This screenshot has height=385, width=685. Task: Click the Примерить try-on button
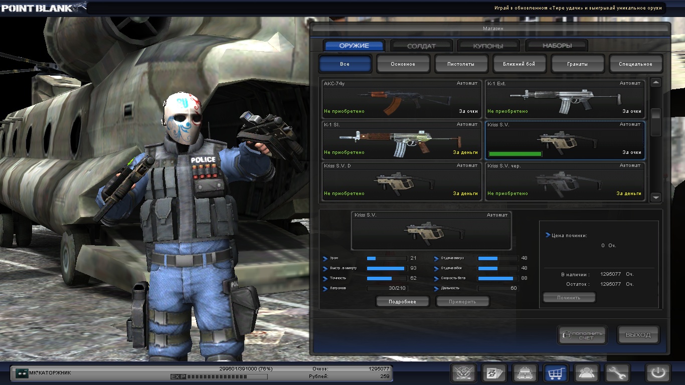462,302
